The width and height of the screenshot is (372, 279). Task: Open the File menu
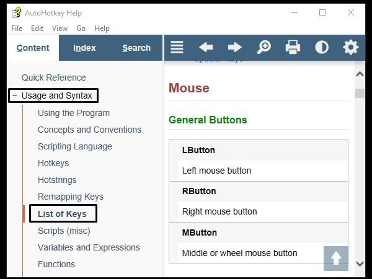(17, 29)
